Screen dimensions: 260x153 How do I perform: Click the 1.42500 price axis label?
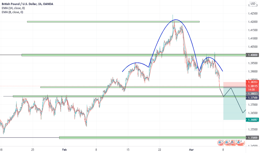(x=253, y=13)
